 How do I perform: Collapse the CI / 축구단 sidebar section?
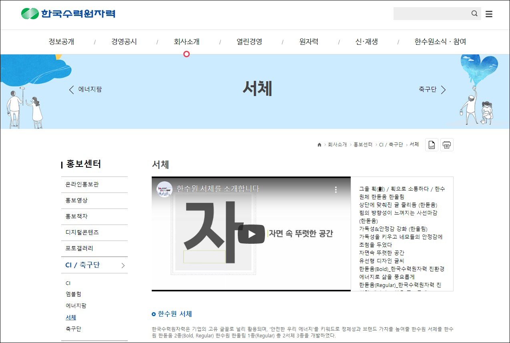(94, 265)
